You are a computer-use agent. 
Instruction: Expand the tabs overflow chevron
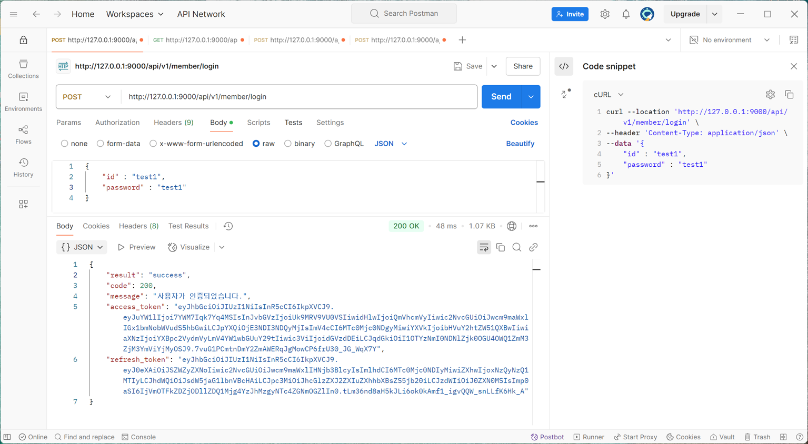click(668, 40)
